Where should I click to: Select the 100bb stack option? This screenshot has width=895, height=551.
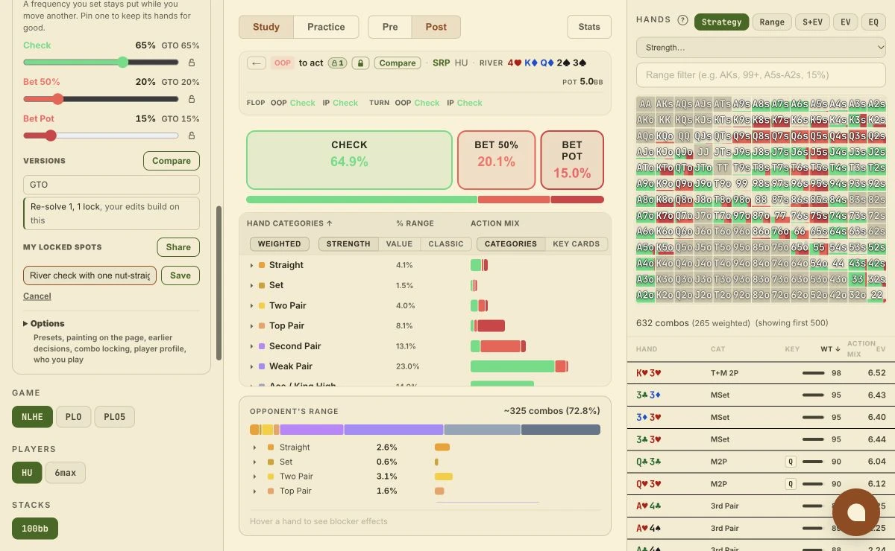35,529
